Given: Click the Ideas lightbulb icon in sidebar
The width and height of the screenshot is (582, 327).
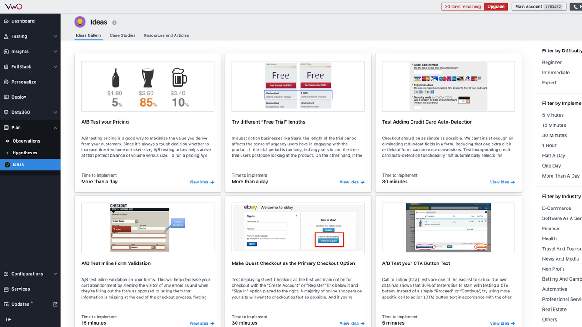Looking at the screenshot, I should 7,165.
